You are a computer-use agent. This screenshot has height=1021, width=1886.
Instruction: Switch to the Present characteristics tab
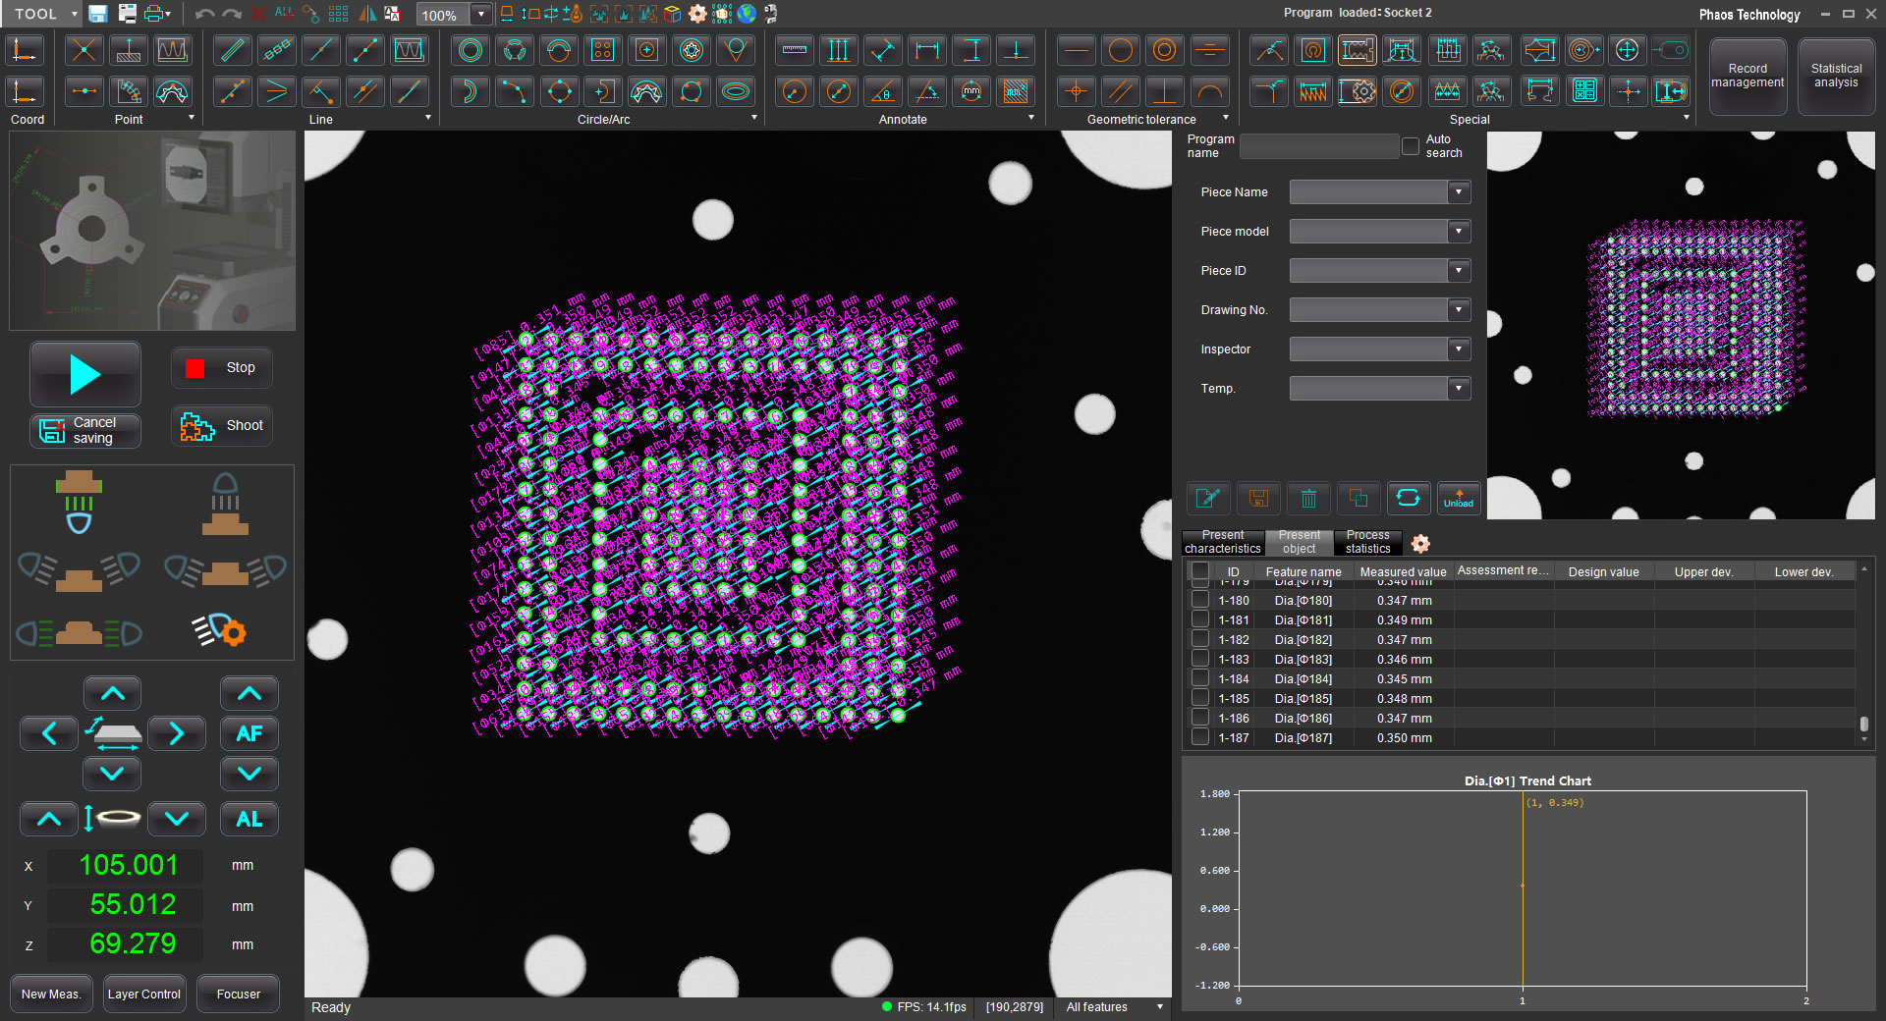point(1222,542)
